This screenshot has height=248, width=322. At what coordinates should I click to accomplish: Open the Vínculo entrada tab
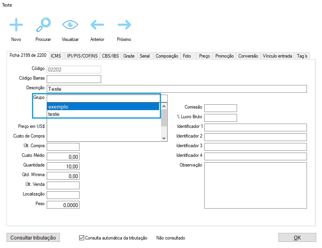coord(277,56)
